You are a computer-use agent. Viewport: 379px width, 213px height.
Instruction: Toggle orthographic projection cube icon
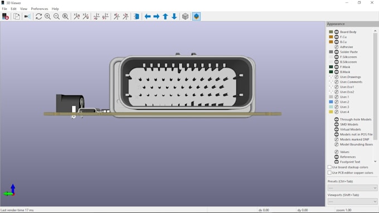(x=185, y=16)
